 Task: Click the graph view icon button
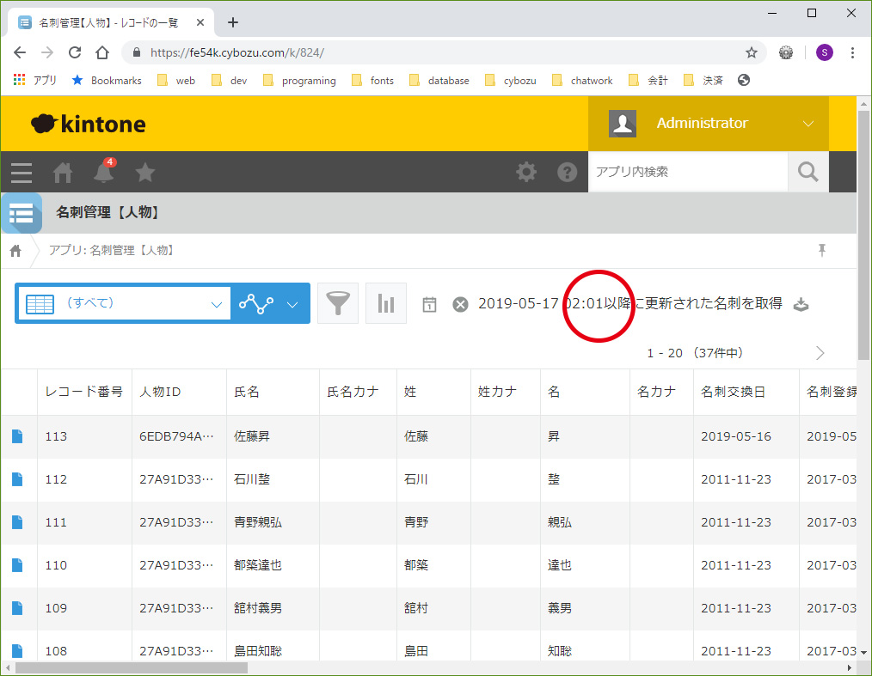pos(256,304)
